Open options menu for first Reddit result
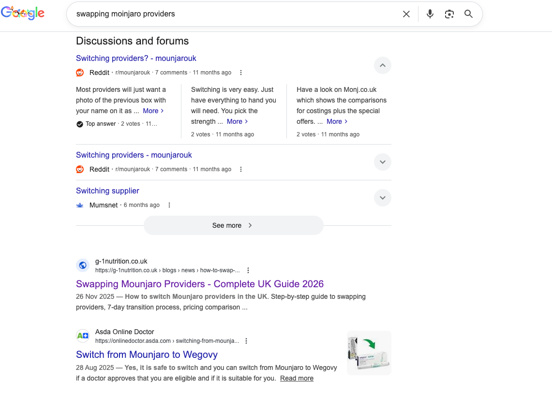The width and height of the screenshot is (552, 397). (x=241, y=73)
